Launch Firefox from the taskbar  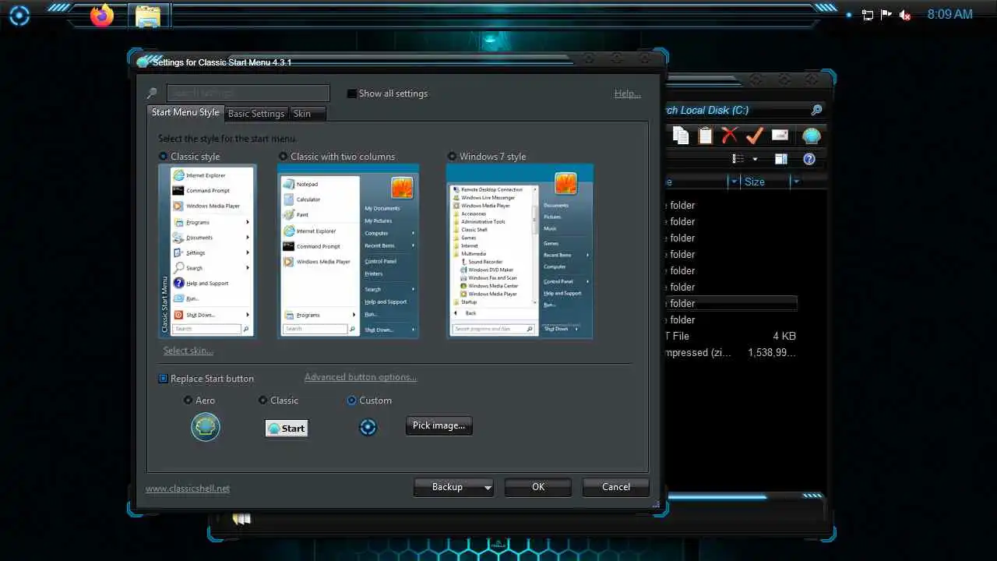102,15
